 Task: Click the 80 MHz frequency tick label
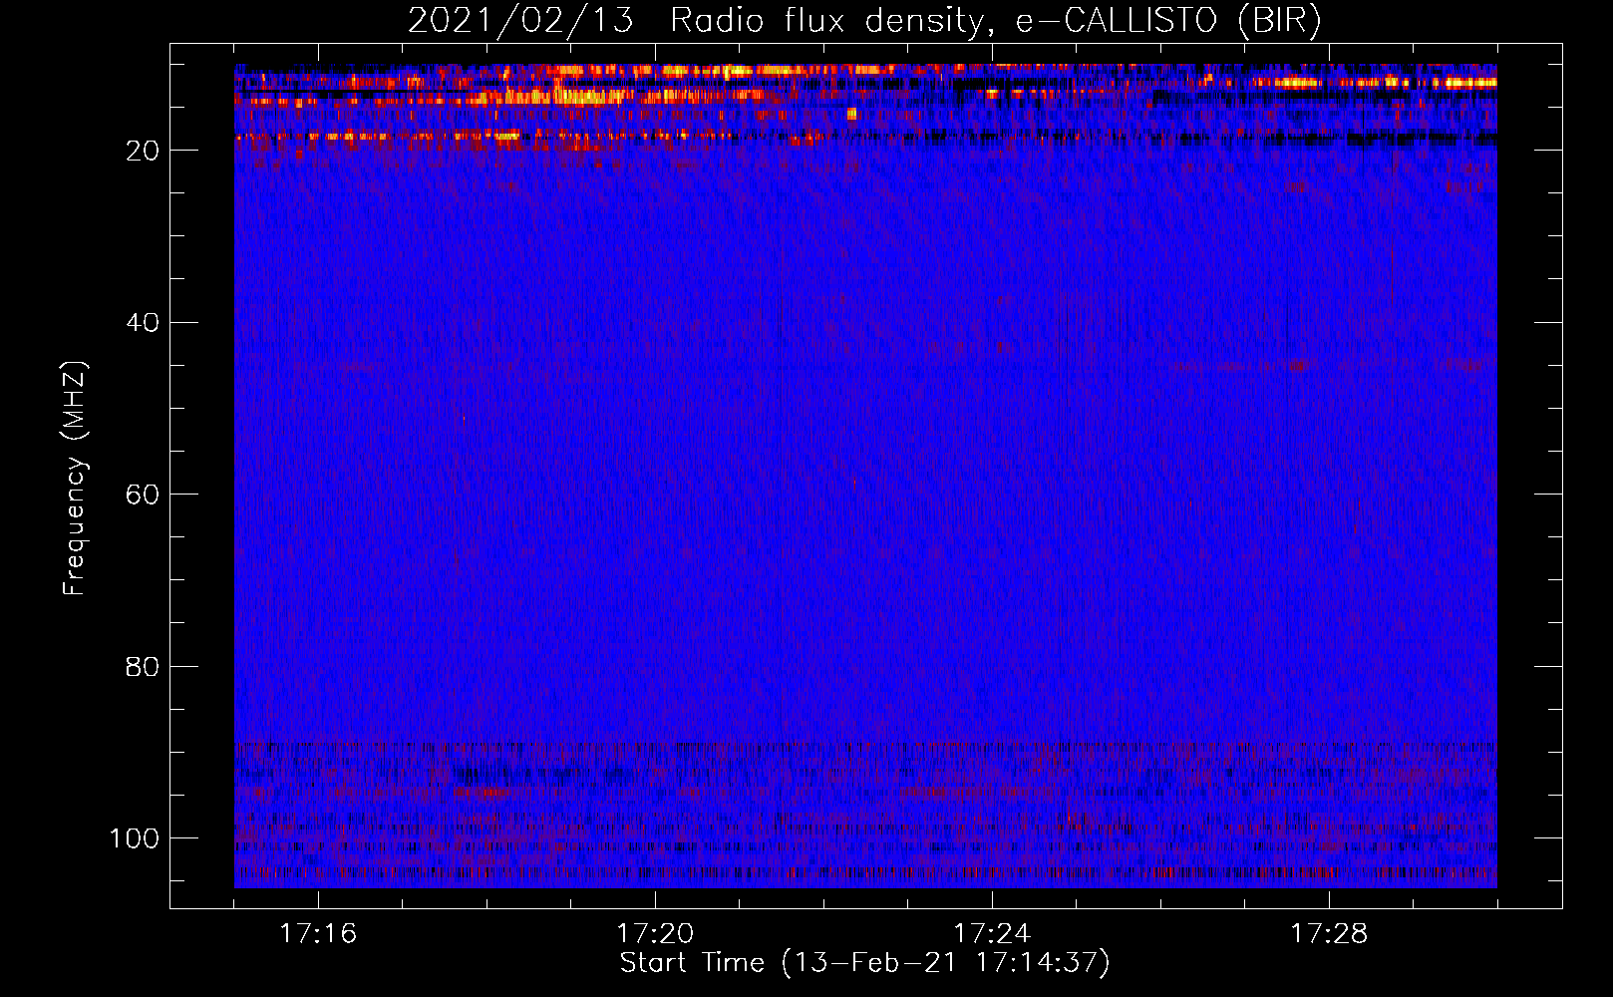pyautogui.click(x=143, y=666)
